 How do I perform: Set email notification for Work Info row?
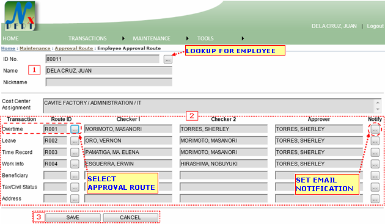click(x=375, y=164)
